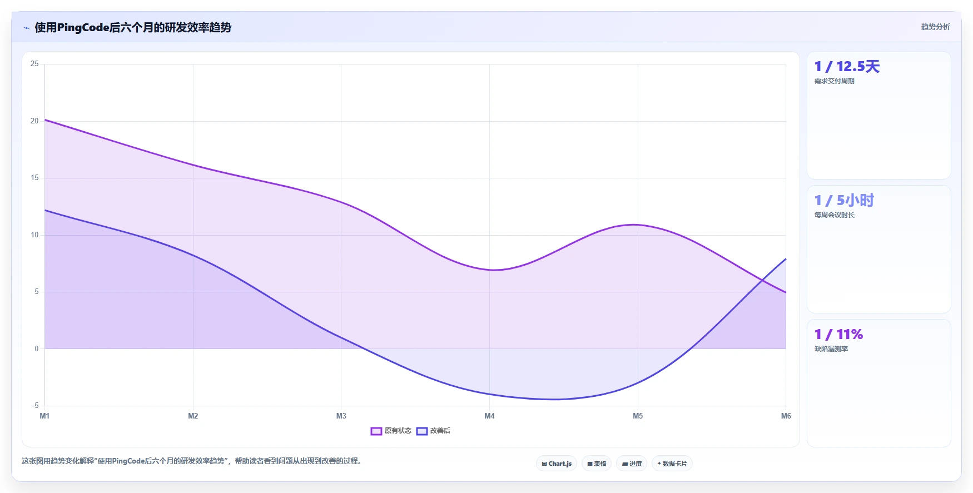Click the 缺陷漏测率 card caption
The width and height of the screenshot is (973, 493).
coord(831,349)
